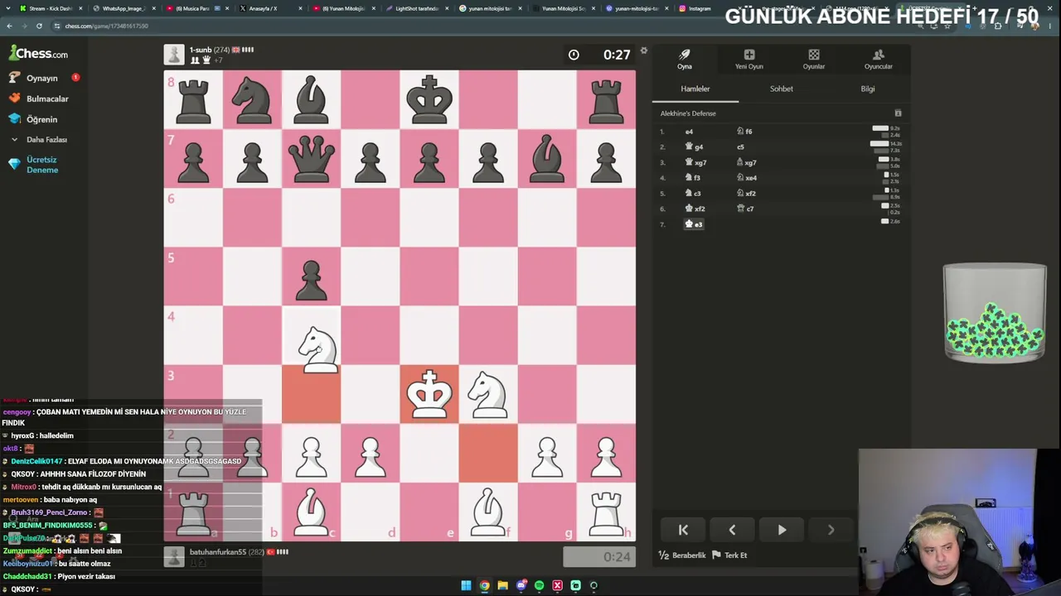This screenshot has width=1061, height=596.
Task: Expand the Daha Fazlası sidebar menu
Action: tap(39, 140)
